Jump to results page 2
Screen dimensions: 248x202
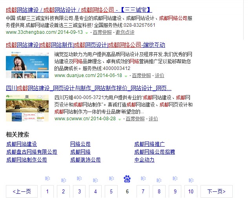63,191
